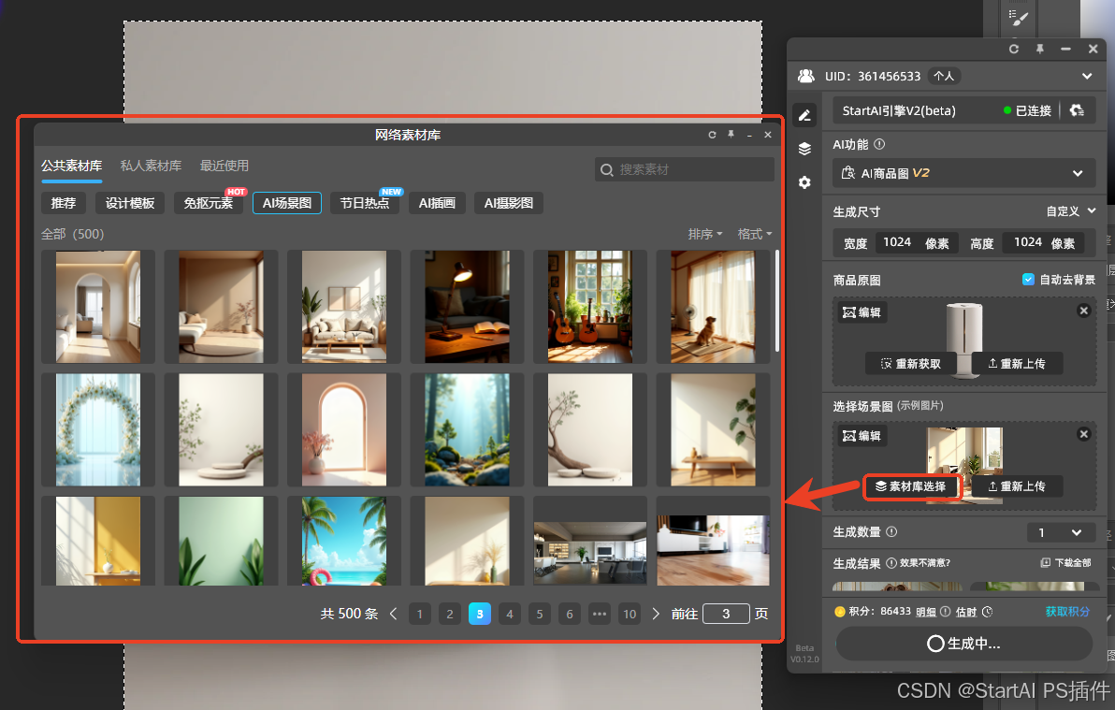Click info icon beside 生成结果

(x=891, y=563)
